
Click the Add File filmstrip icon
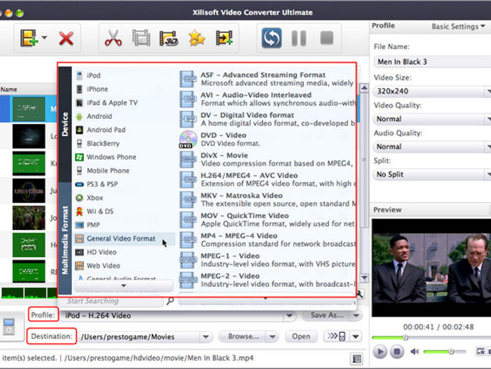28,38
